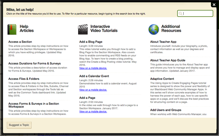219x136 pixels.
Task: Open the Add a Calendar Event tutorial
Action: pos(94,76)
